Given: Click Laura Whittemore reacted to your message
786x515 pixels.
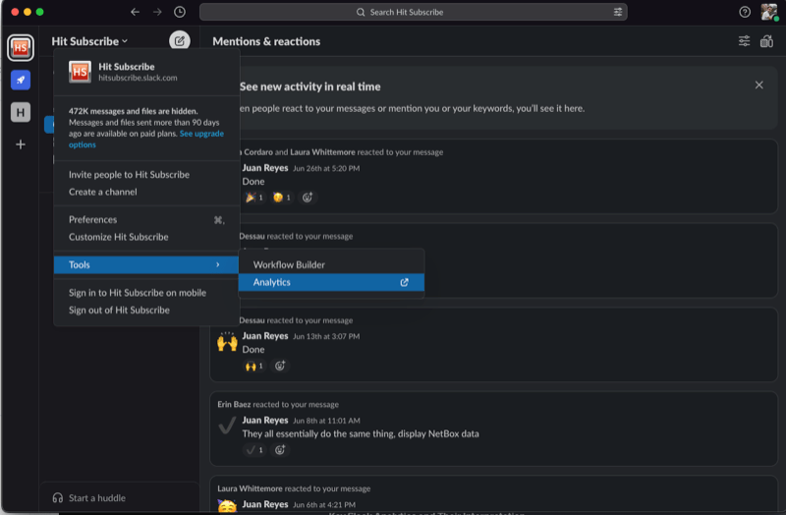Looking at the screenshot, I should tap(294, 488).
